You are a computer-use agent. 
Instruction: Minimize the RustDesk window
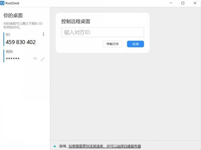point(171,3)
